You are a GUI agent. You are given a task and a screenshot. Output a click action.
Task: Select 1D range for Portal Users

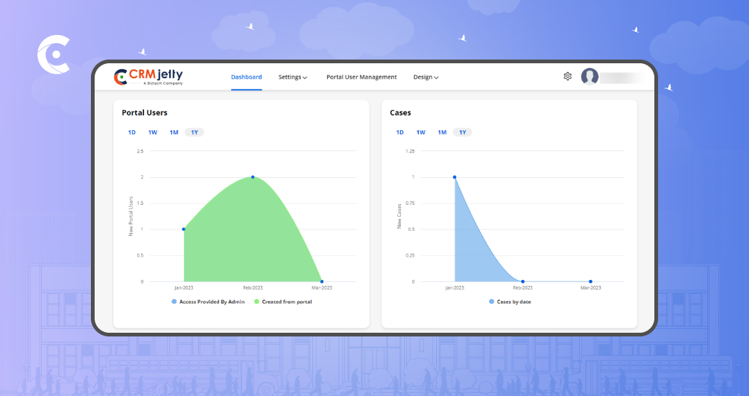tap(132, 132)
